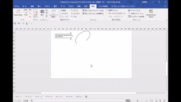Click presentation mode icon in status bar
The image size is (181, 102).
pyautogui.click(x=128, y=101)
